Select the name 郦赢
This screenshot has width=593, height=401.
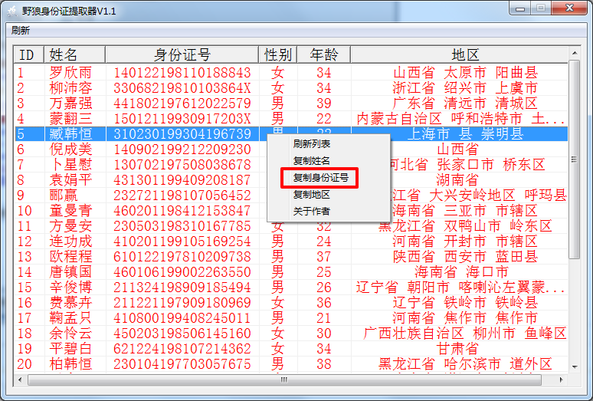coord(64,196)
